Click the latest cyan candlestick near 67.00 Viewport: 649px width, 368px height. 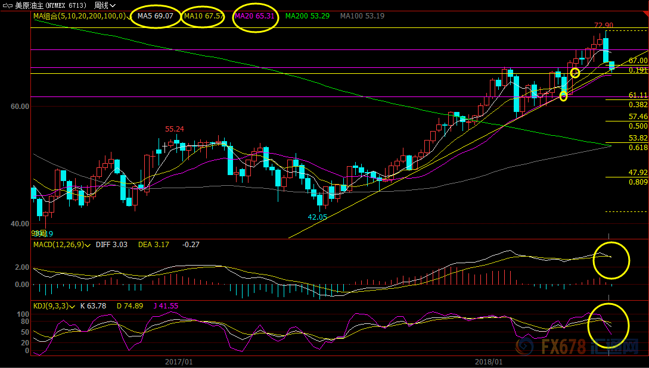point(611,66)
